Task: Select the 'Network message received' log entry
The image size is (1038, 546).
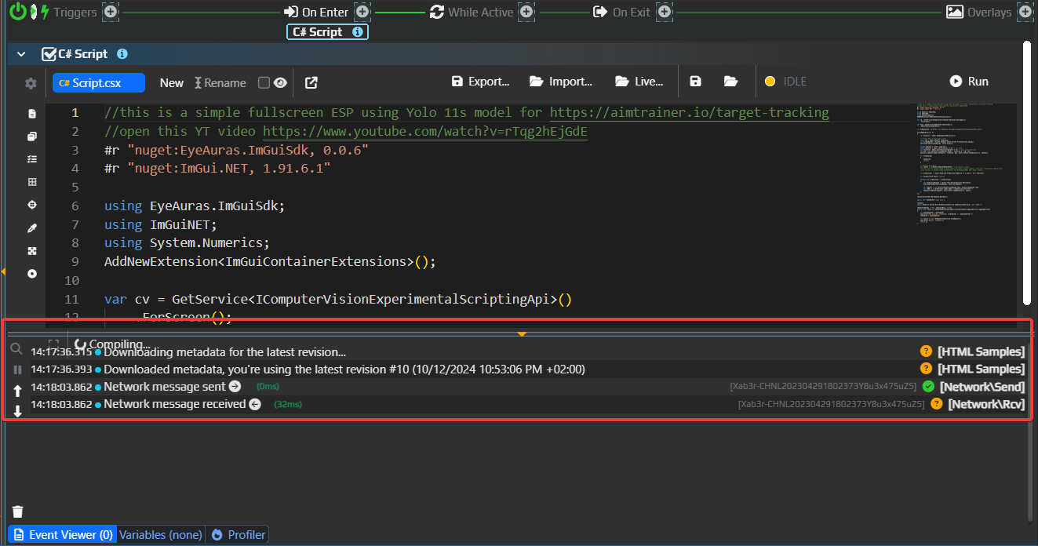Action: [x=528, y=405]
